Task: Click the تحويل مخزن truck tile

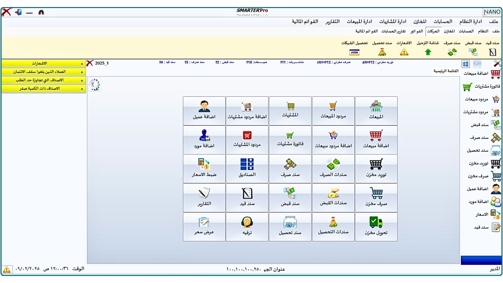Action: [x=376, y=227]
